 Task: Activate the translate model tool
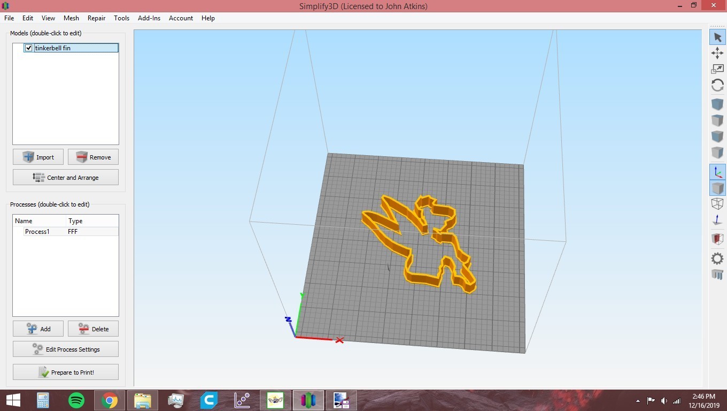(x=717, y=53)
